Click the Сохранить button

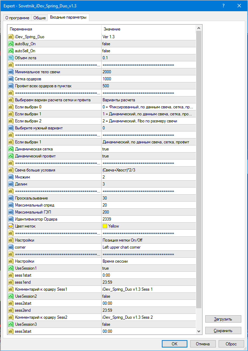(x=223, y=331)
